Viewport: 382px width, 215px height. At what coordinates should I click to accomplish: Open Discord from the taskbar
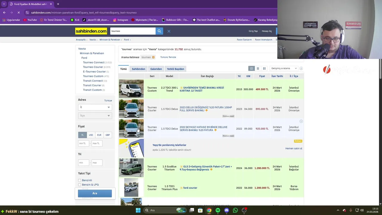pos(227,210)
